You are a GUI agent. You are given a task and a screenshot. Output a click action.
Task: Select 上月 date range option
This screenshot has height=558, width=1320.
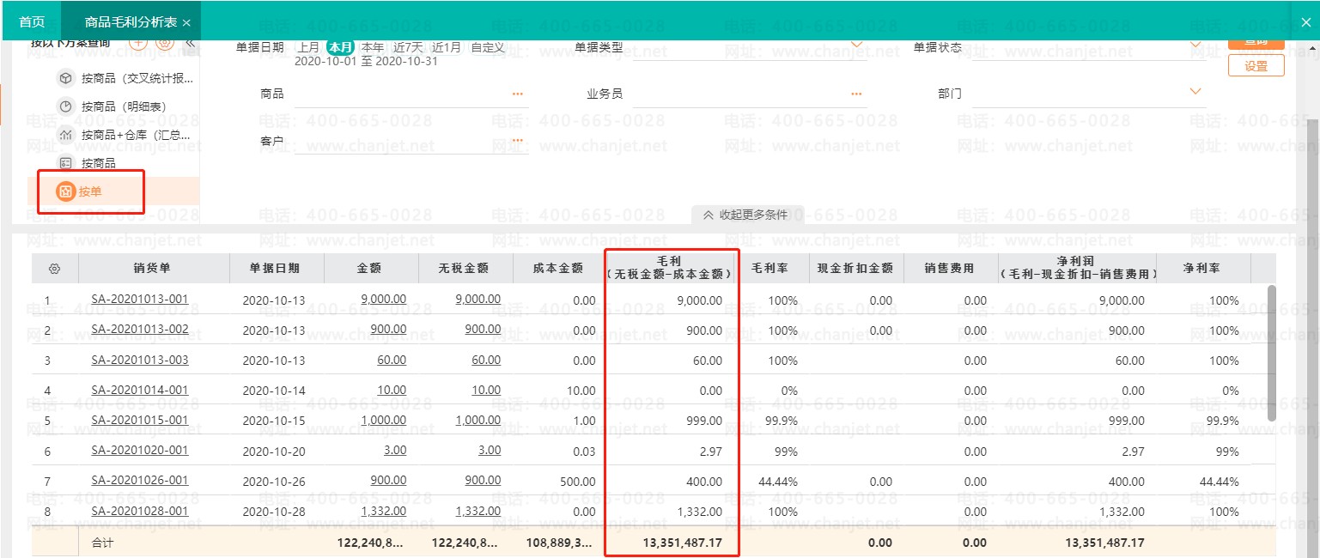(x=309, y=47)
